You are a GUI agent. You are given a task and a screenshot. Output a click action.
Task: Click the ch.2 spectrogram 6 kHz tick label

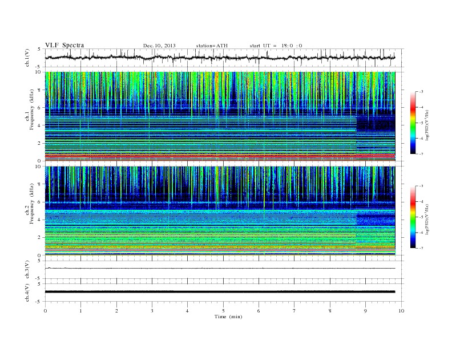(x=39, y=202)
